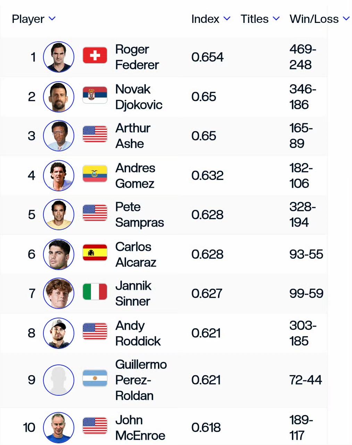Click the blank placeholder avatar at rank 9

pyautogui.click(x=59, y=380)
